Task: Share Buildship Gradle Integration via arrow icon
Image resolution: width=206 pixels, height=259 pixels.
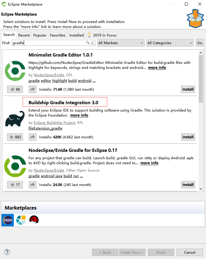Action: click(x=33, y=137)
